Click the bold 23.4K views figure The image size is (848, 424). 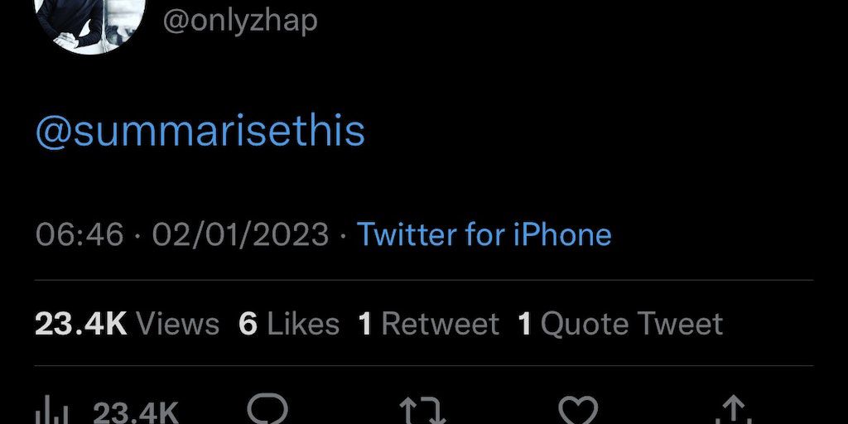coord(80,323)
